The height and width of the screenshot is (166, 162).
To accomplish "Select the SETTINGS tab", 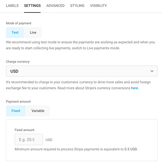I will tap(32, 6).
